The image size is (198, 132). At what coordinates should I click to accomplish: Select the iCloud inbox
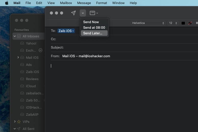(31, 86)
